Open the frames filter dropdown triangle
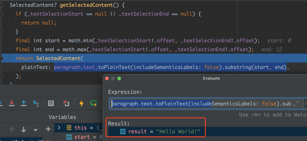Screen dimensions: 307x141 [x=36, y=130]
